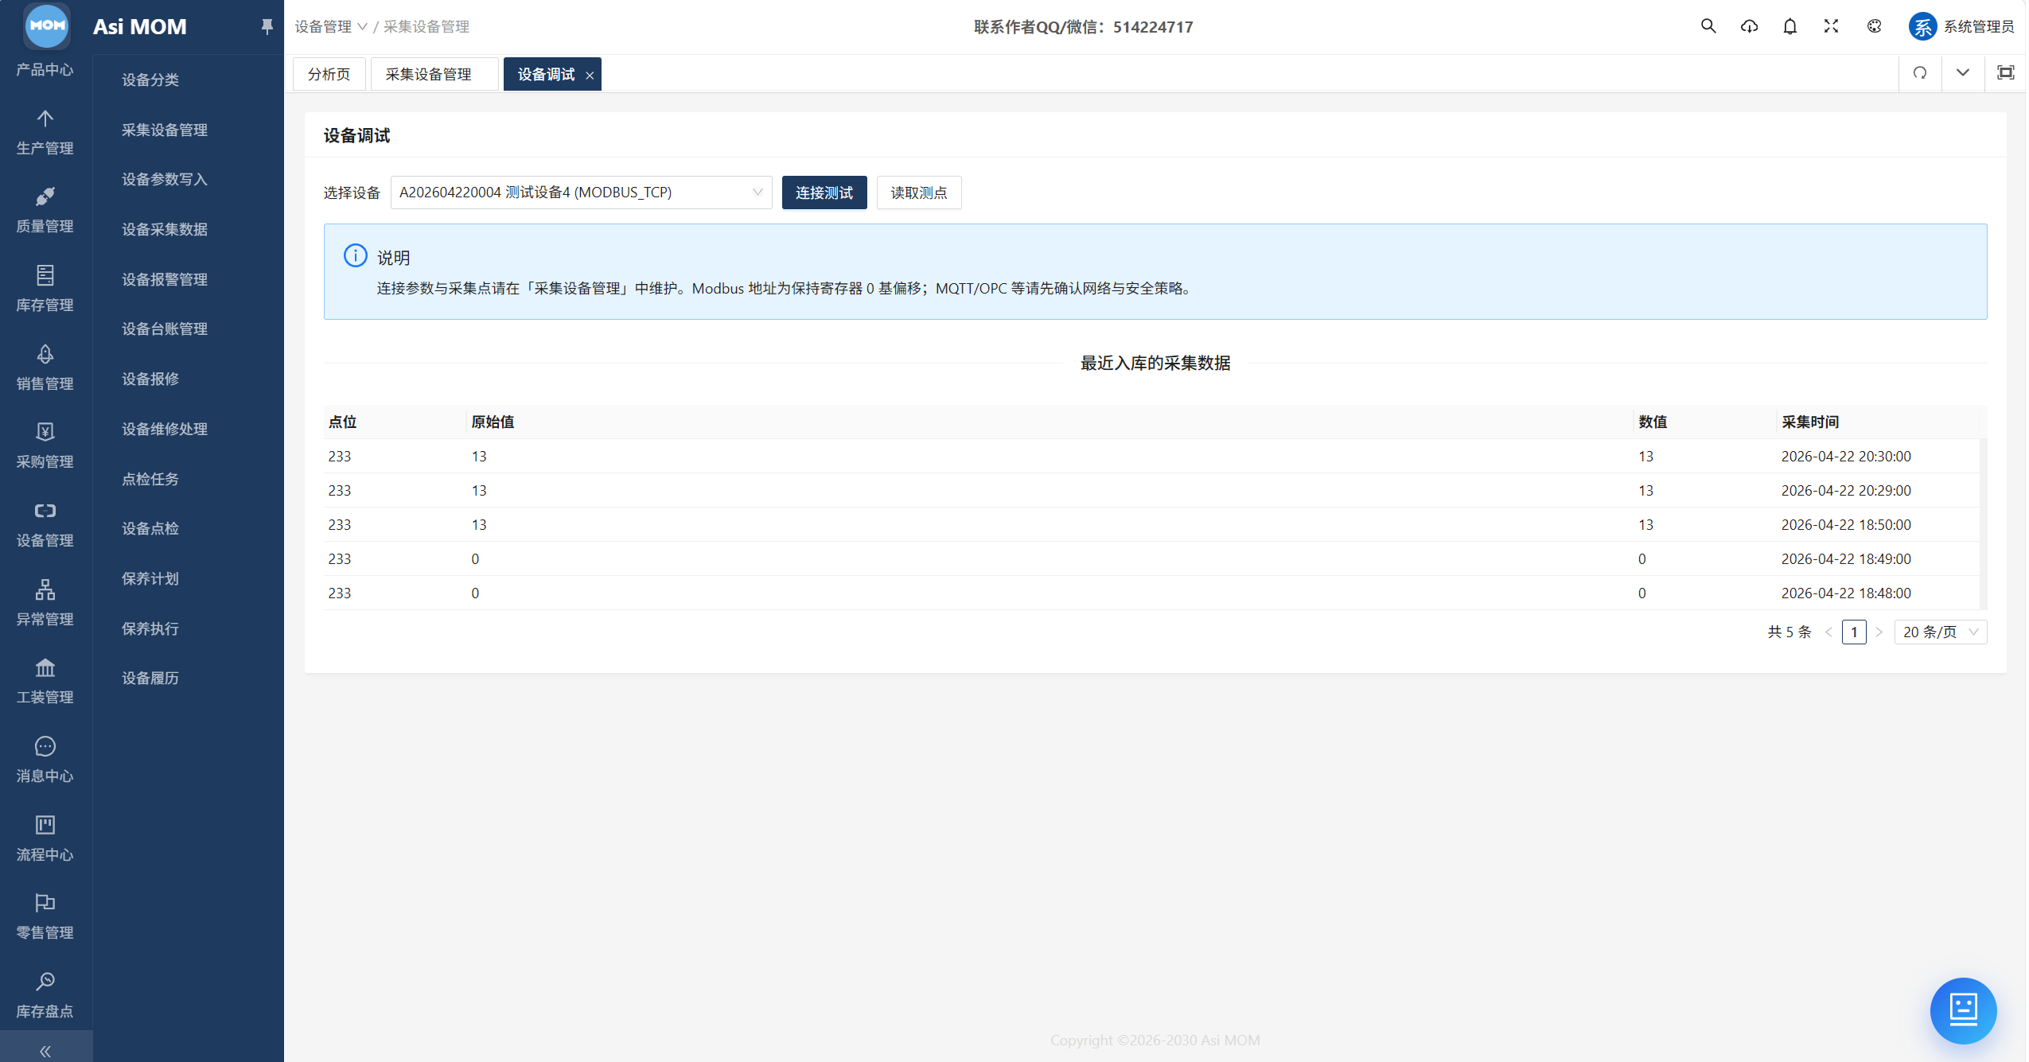Open 设备台账管理 menu item
Viewport: 2029px width, 1062px height.
[165, 329]
